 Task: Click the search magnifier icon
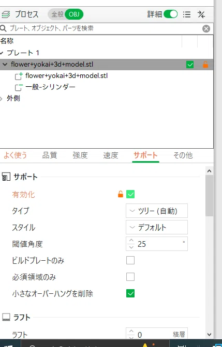click(3, 28)
